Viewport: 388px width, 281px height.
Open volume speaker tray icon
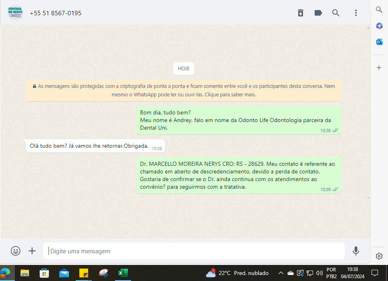coord(319,273)
